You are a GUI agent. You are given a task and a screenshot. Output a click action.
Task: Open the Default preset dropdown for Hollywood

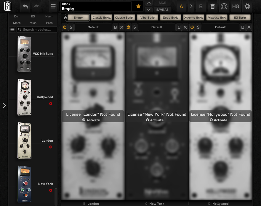coord(220,27)
